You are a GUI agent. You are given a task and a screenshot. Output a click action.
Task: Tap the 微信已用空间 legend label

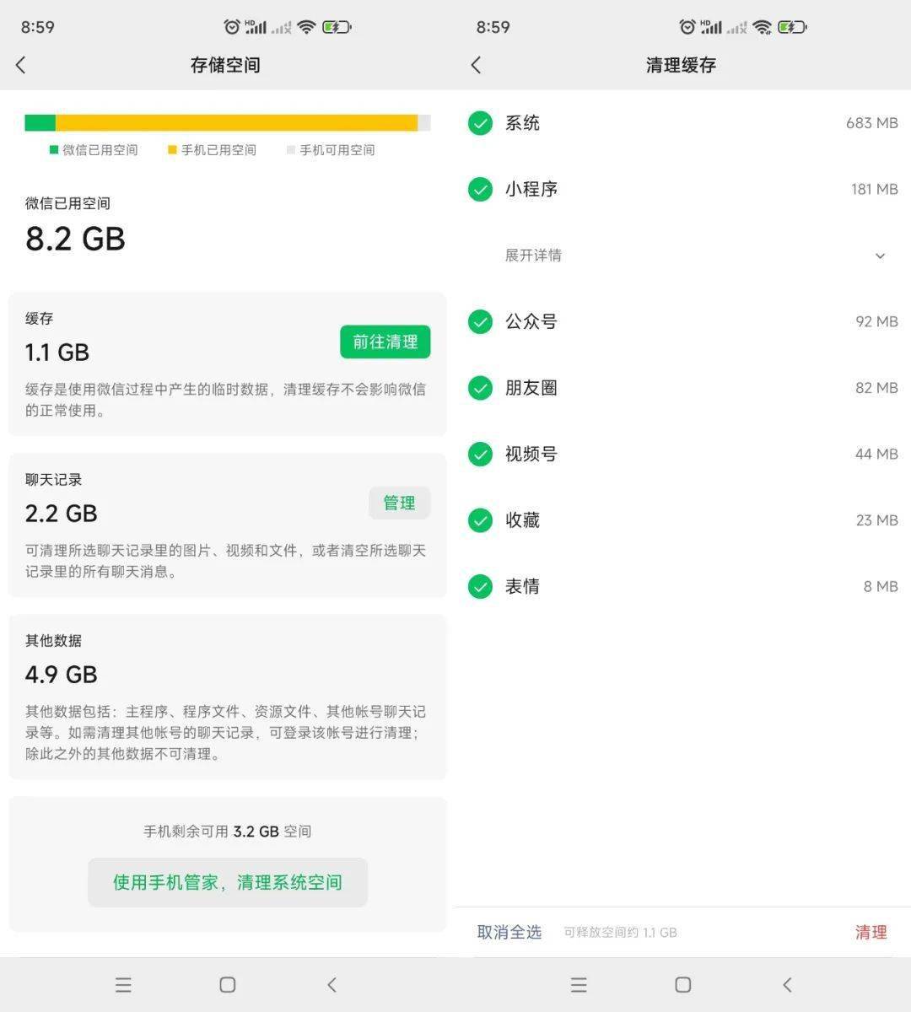[x=100, y=150]
